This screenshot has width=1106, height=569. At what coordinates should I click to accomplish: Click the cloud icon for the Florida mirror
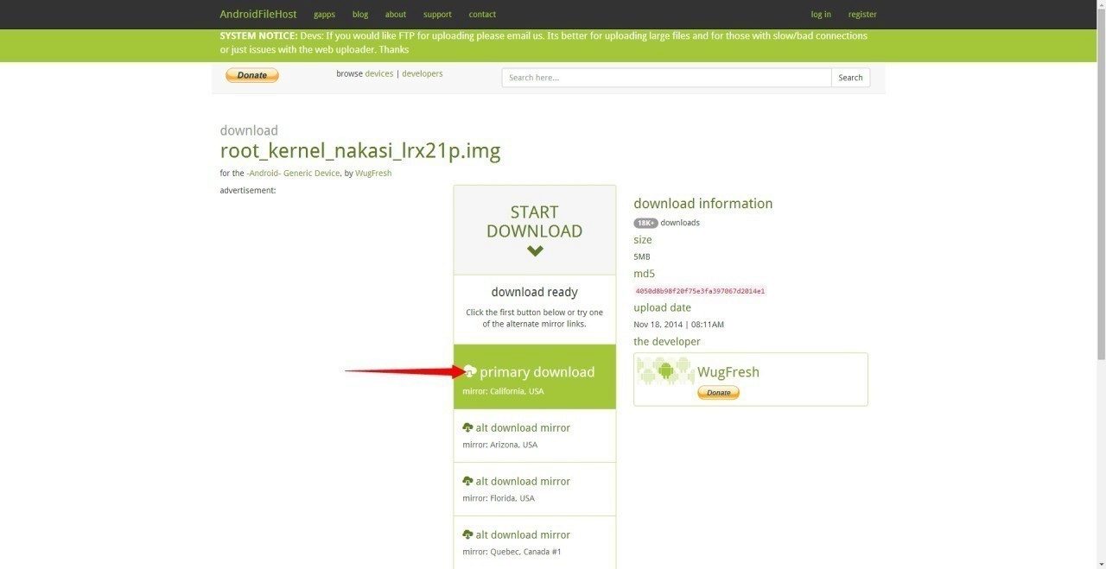(x=467, y=481)
